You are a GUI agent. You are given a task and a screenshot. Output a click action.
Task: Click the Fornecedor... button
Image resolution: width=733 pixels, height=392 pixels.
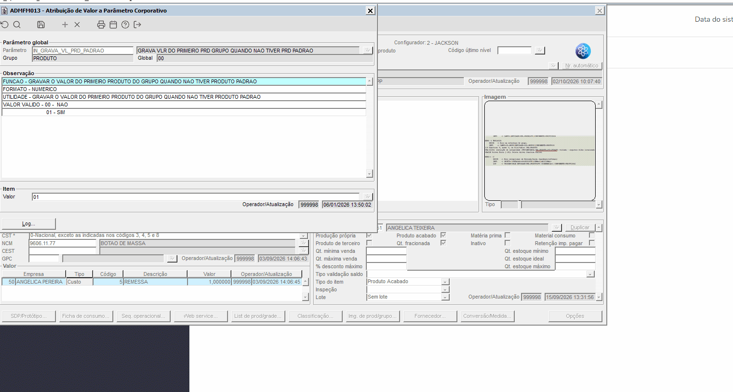[x=430, y=316]
